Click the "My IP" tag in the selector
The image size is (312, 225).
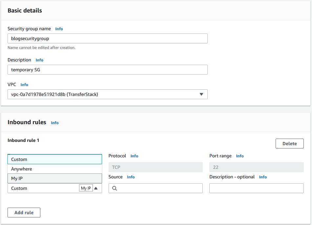point(86,188)
